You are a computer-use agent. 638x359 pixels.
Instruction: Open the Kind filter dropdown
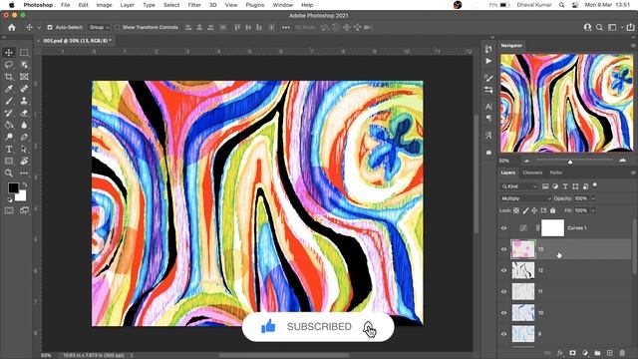(518, 186)
